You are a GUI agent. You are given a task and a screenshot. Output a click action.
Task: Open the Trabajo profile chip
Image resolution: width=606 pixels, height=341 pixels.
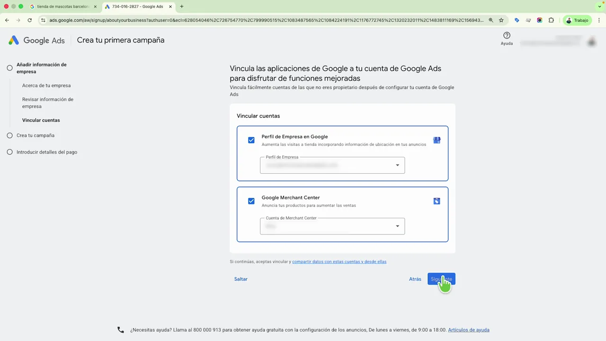(577, 20)
